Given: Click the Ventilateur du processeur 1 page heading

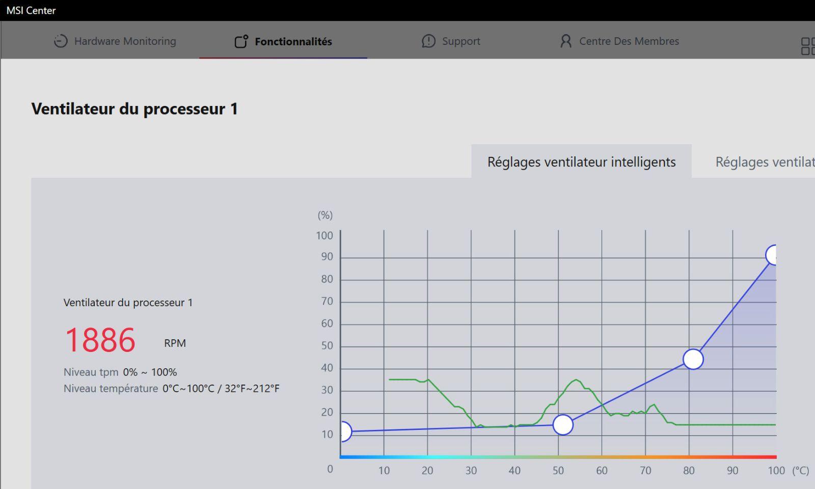Looking at the screenshot, I should point(134,109).
